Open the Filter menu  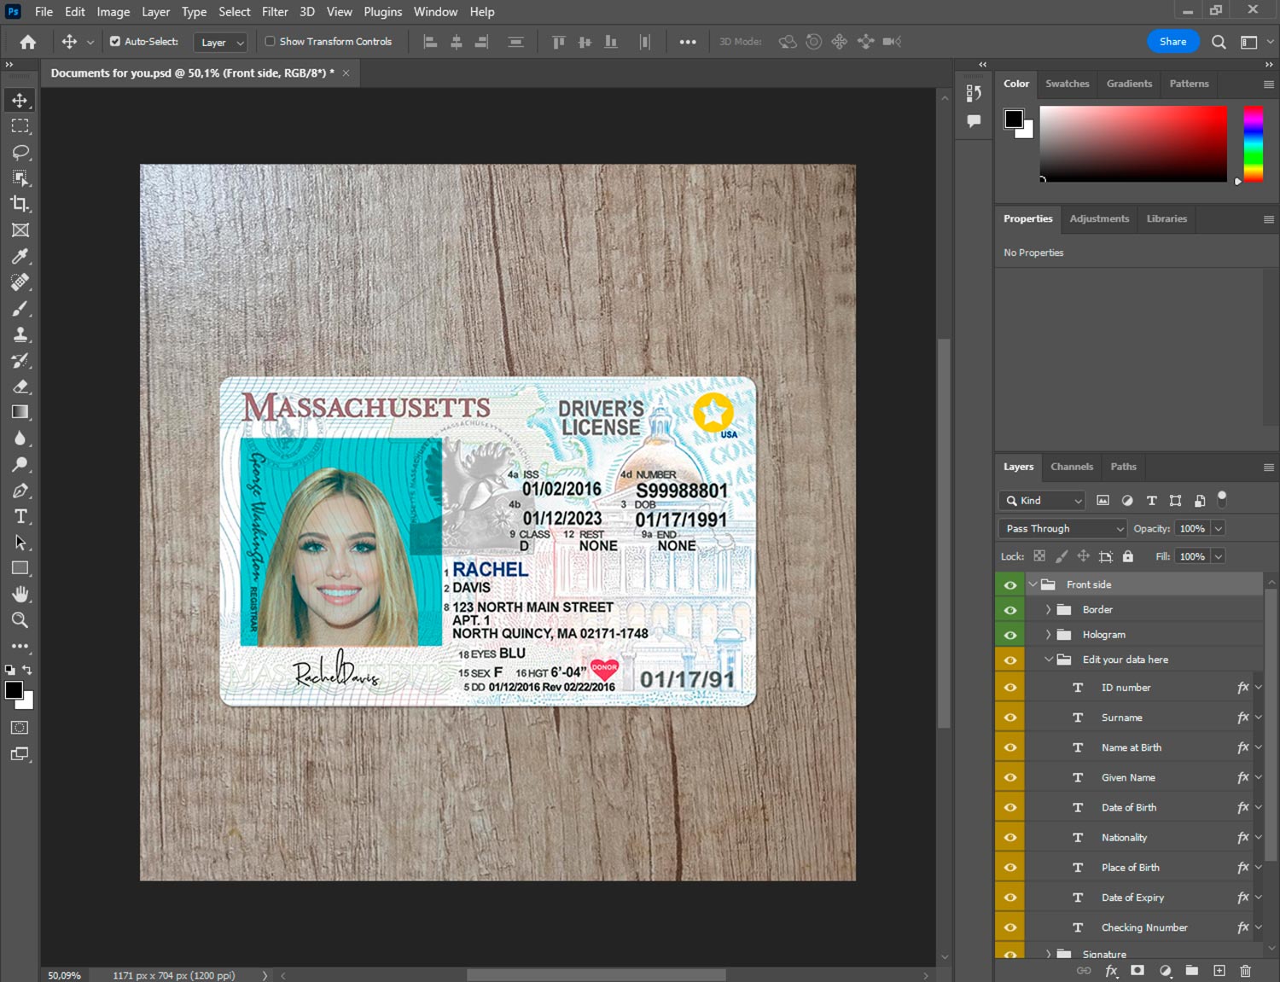pyautogui.click(x=274, y=12)
